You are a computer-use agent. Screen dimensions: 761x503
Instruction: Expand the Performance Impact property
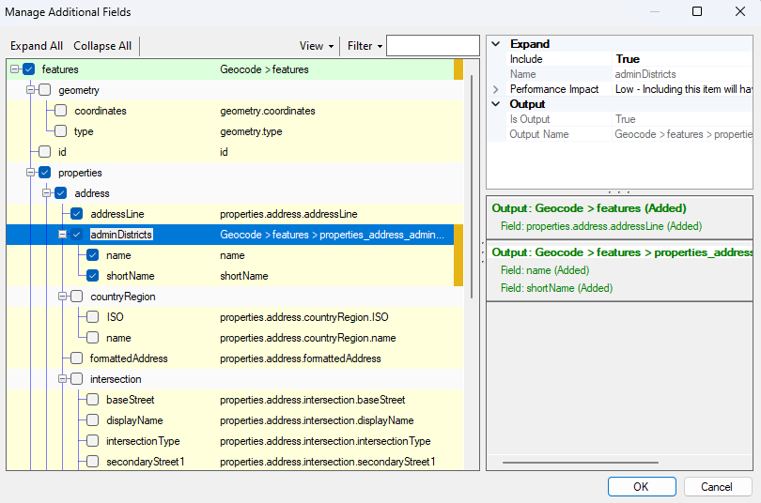click(495, 89)
